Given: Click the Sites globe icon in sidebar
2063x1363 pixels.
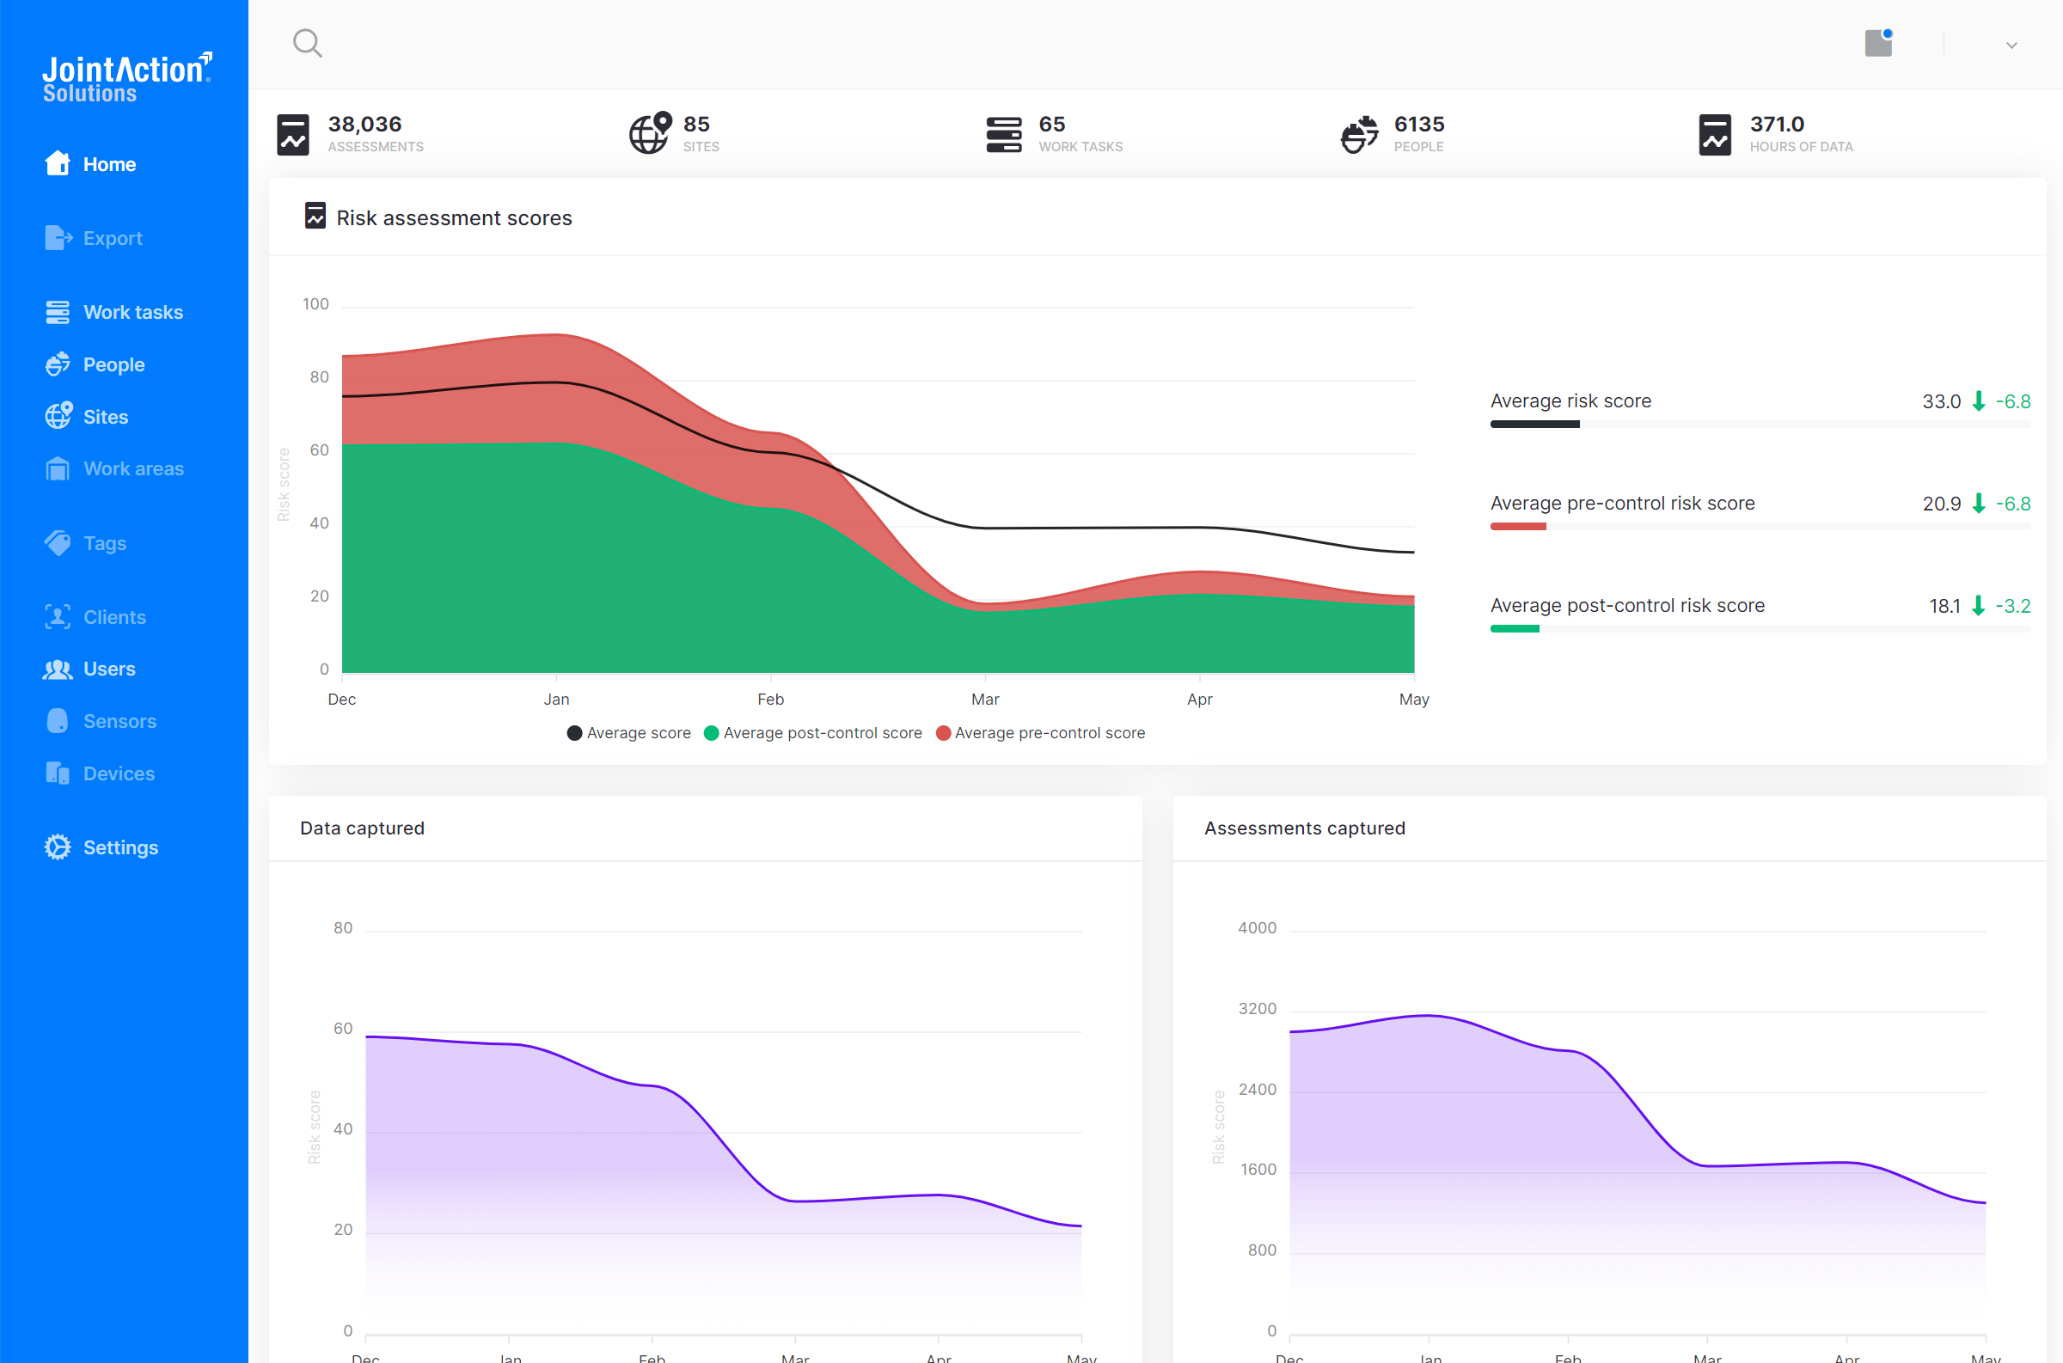Looking at the screenshot, I should coord(58,416).
